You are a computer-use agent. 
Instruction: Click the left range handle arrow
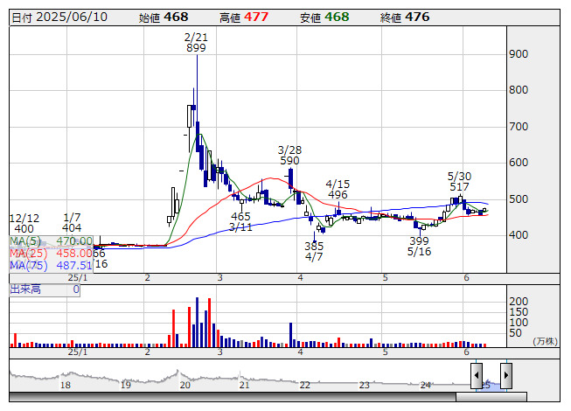point(477,376)
